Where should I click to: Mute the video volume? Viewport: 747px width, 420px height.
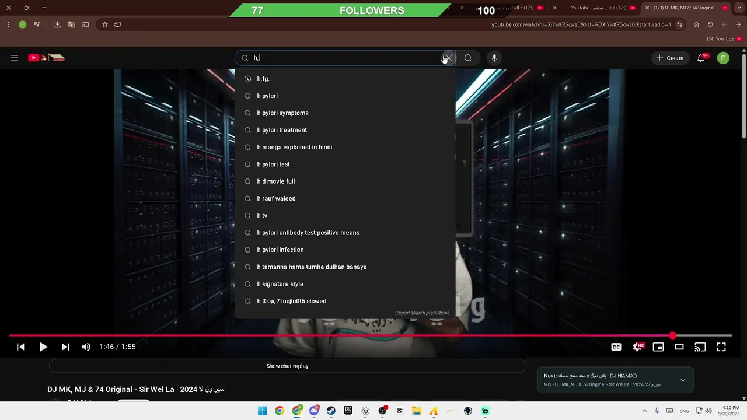click(86, 347)
